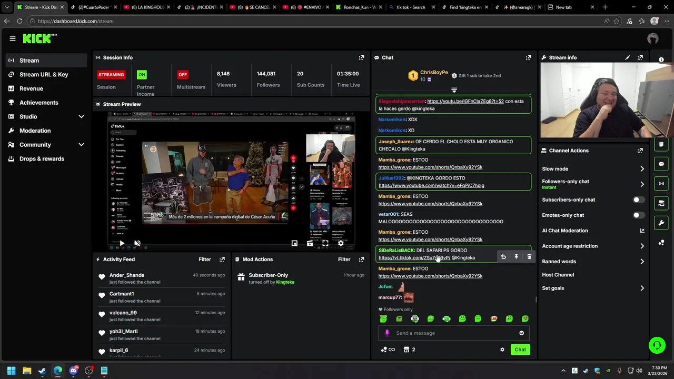Open the Windows Start menu
The image size is (674, 379).
(x=11, y=371)
